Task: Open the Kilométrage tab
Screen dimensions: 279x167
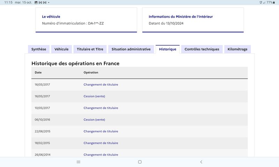Action: (237, 49)
